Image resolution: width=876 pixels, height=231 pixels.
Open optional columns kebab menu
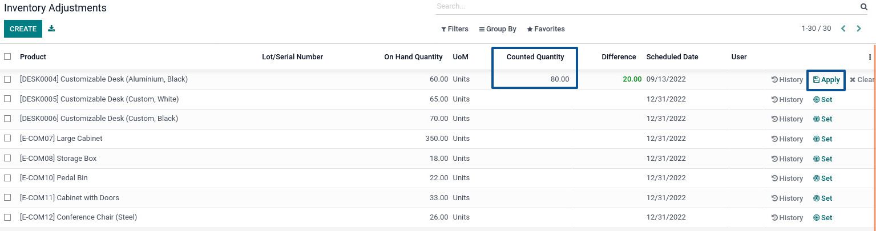870,57
